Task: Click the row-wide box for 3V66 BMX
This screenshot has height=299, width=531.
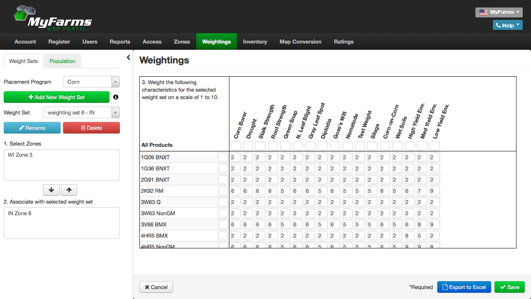Action: coord(223,224)
